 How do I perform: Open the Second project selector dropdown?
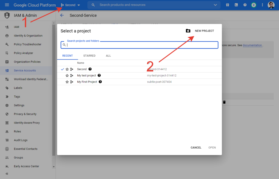(x=71, y=5)
